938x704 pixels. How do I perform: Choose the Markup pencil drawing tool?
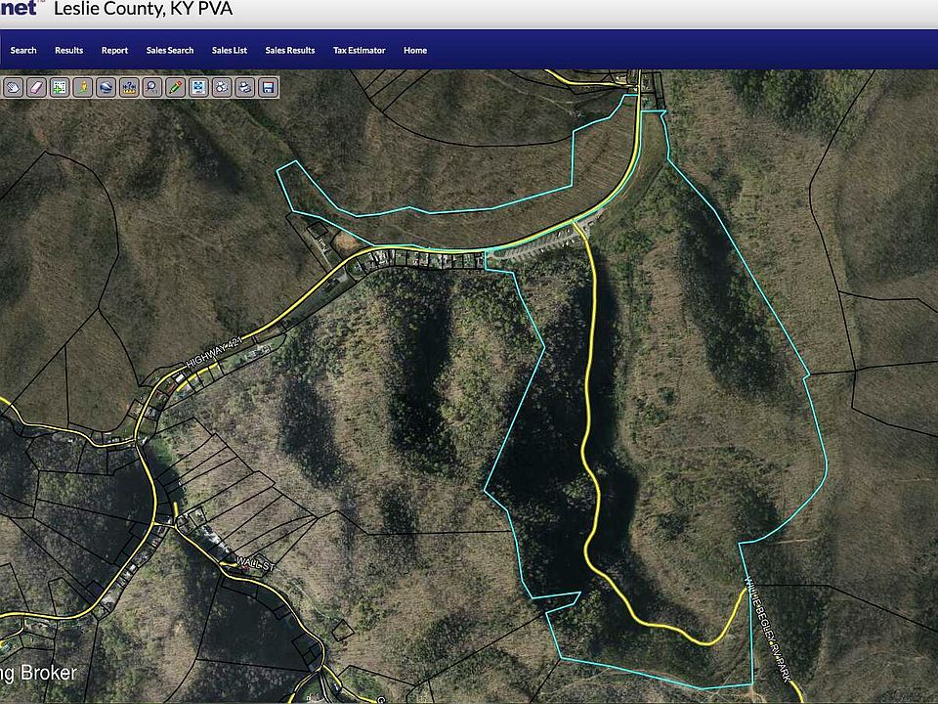pyautogui.click(x=177, y=87)
